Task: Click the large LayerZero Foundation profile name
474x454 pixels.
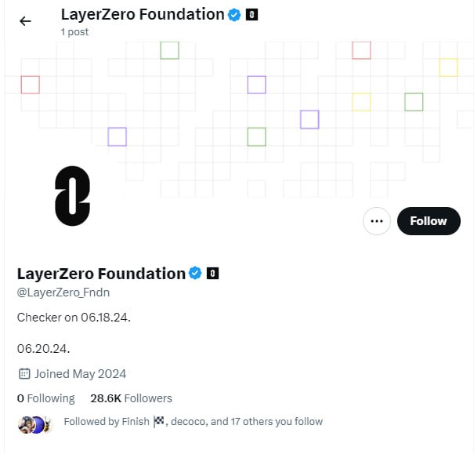Action: [101, 274]
